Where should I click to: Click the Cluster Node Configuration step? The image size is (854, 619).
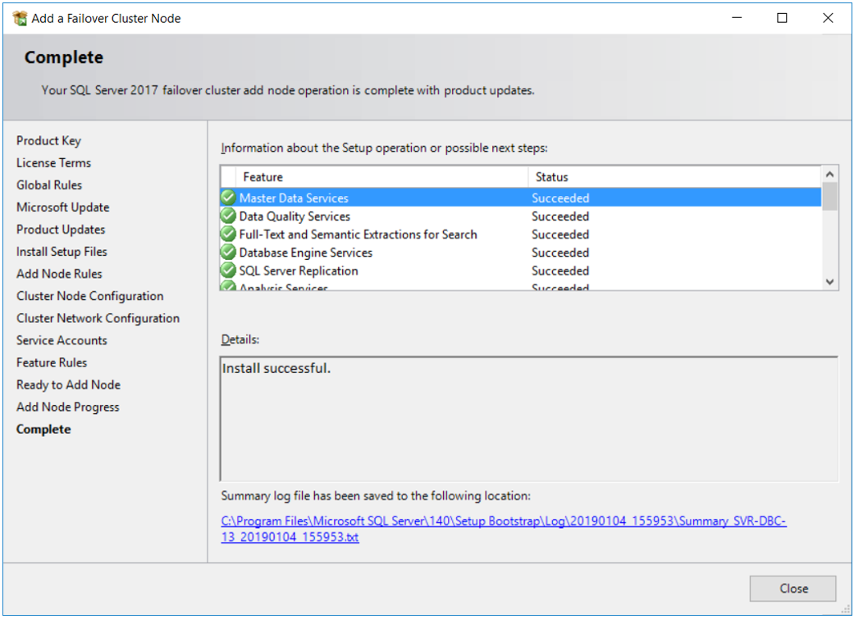click(90, 296)
